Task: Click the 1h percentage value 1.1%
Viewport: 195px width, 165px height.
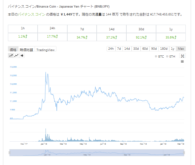Action: point(23,37)
